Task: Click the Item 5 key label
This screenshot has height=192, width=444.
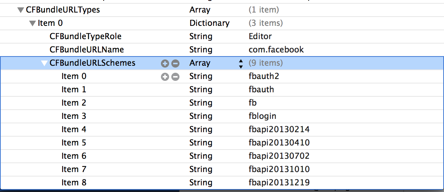Action: click(x=74, y=143)
